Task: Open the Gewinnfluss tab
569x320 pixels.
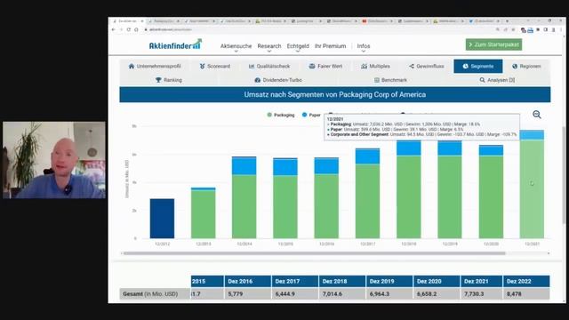Action: pyautogui.click(x=427, y=66)
